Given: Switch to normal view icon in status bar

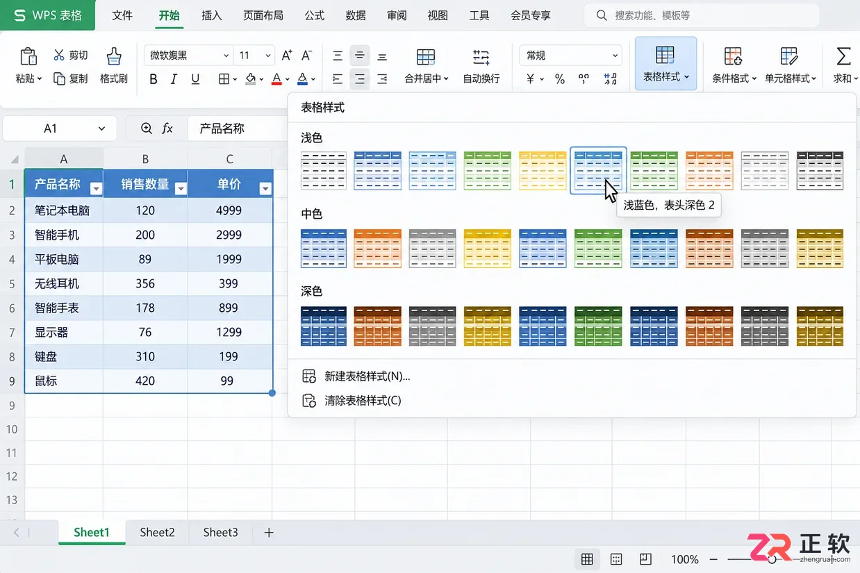Looking at the screenshot, I should [x=587, y=559].
